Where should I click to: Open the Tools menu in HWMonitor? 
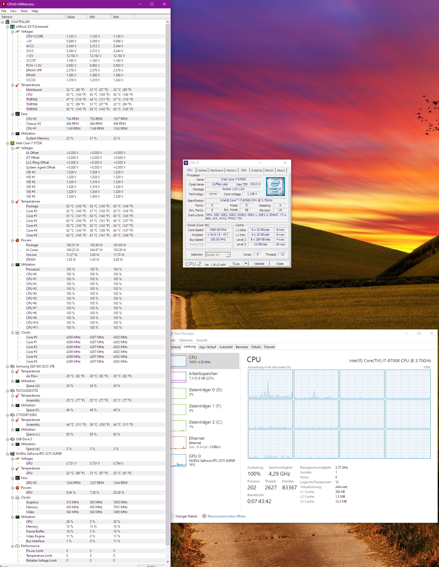(x=24, y=11)
